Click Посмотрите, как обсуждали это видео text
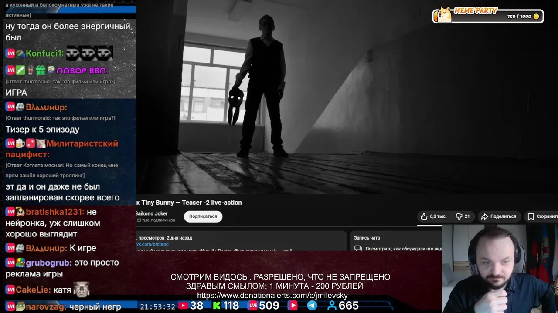The width and height of the screenshot is (558, 313). pos(403,249)
